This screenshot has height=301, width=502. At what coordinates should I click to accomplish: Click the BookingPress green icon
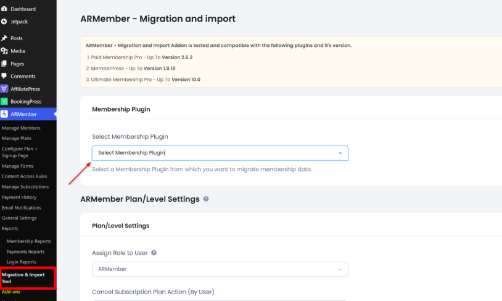[4, 102]
